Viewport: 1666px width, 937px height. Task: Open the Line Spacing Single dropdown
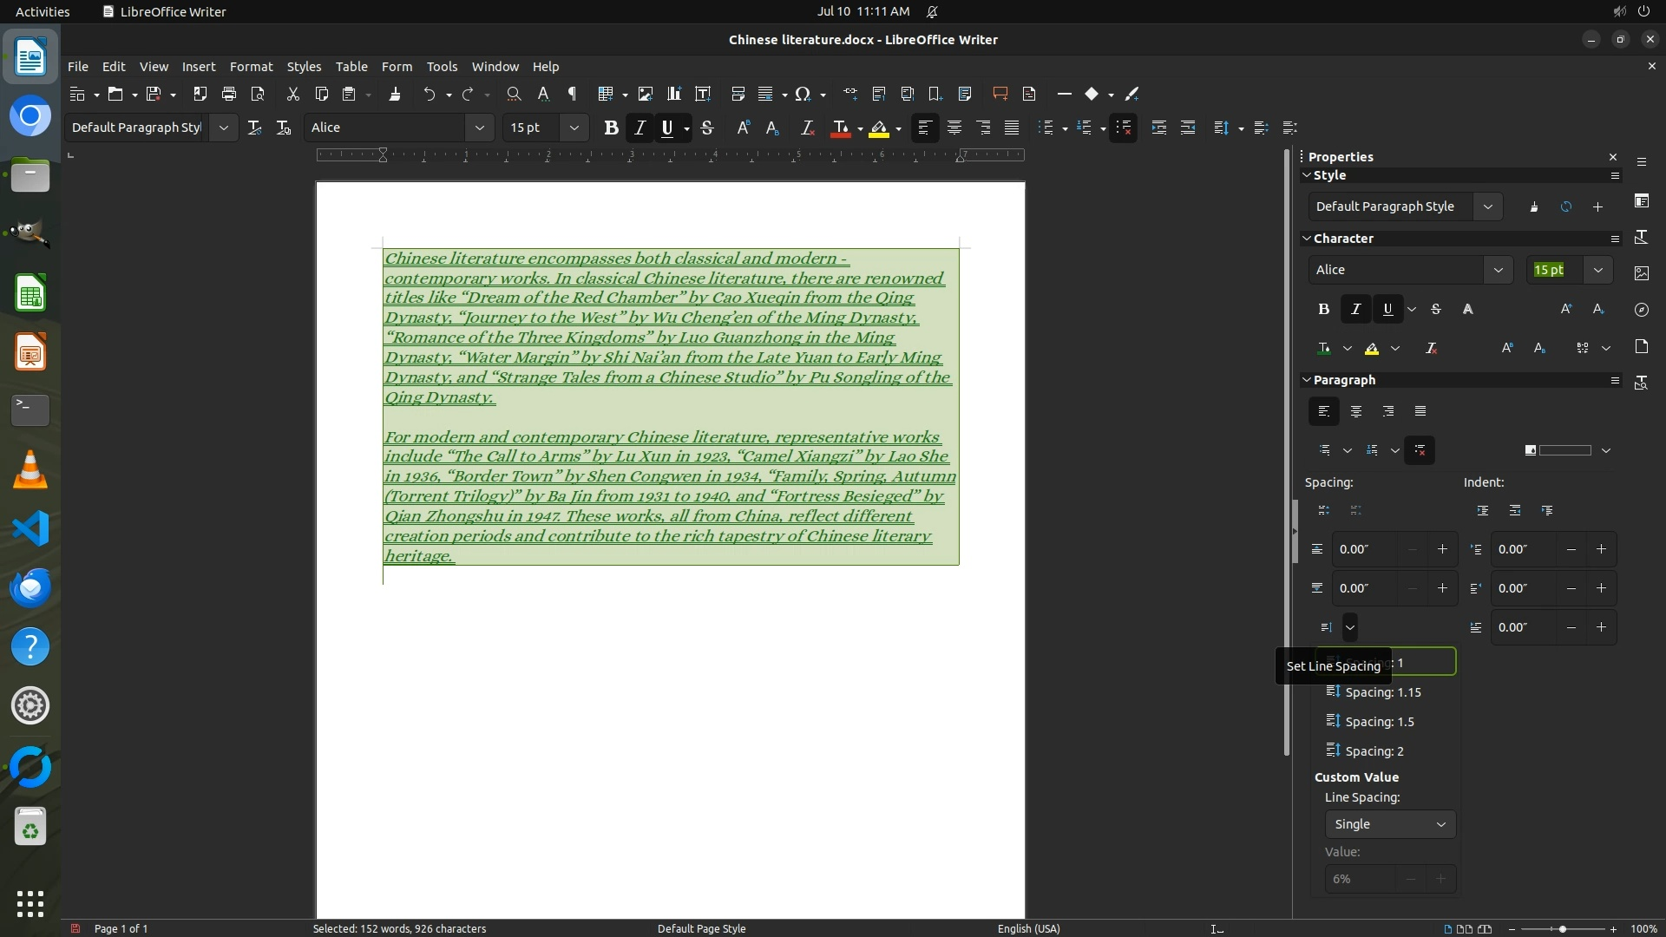tap(1390, 824)
